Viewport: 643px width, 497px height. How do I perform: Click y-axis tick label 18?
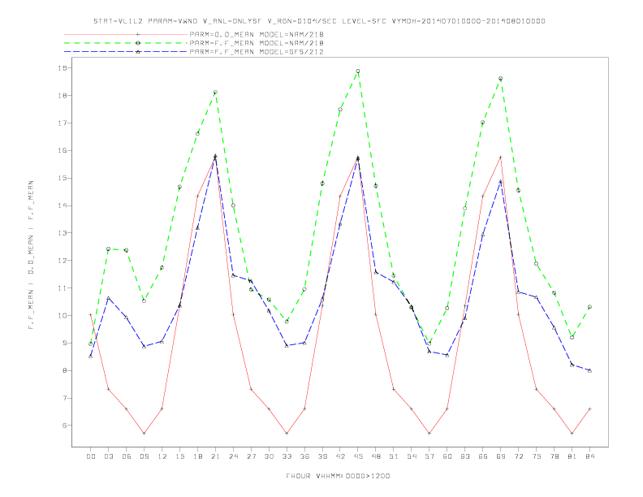point(62,96)
